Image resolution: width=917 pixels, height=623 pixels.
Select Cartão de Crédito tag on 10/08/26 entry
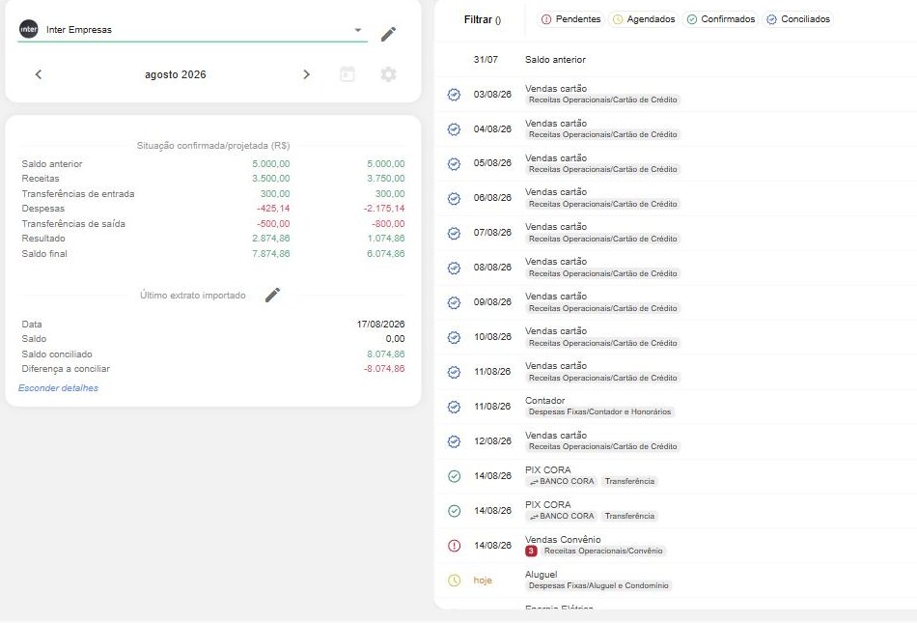603,343
